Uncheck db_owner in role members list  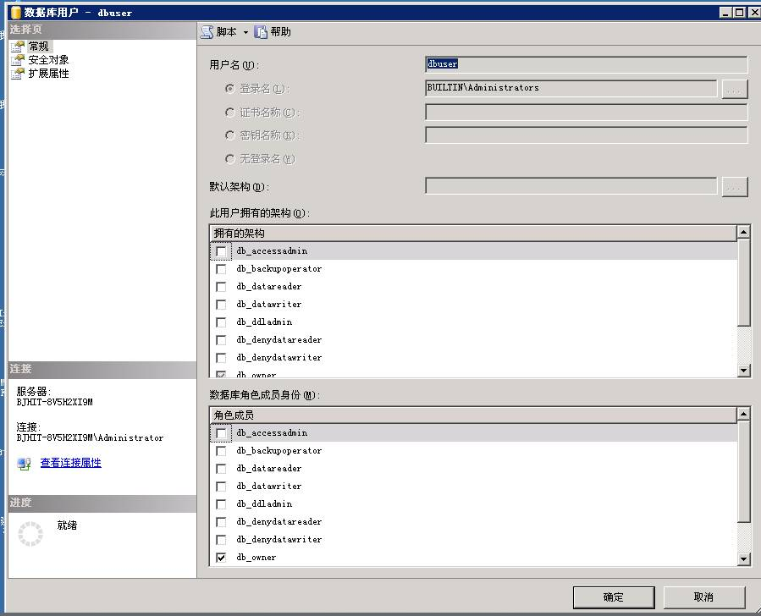pyautogui.click(x=221, y=558)
